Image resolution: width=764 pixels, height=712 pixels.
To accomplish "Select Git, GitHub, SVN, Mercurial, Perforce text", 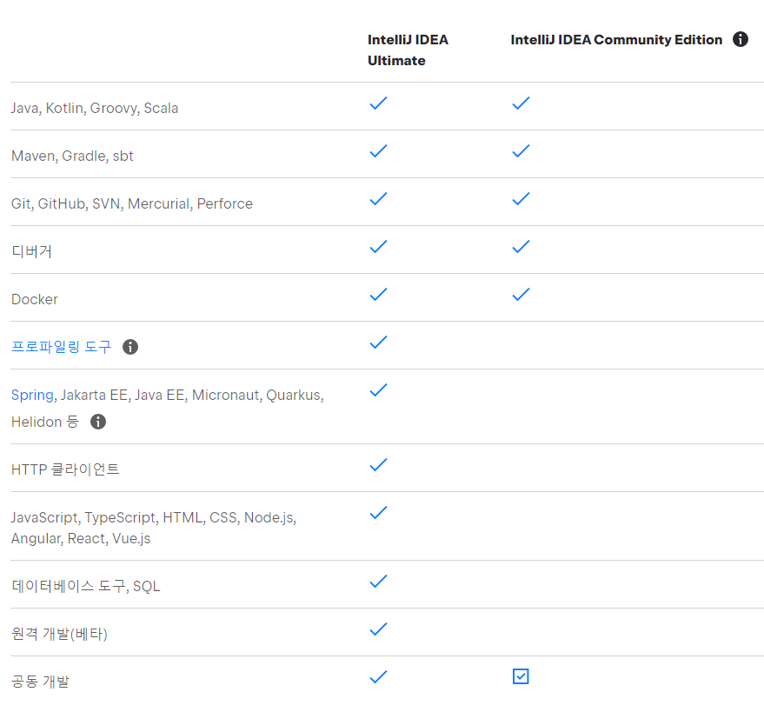I will pyautogui.click(x=132, y=203).
